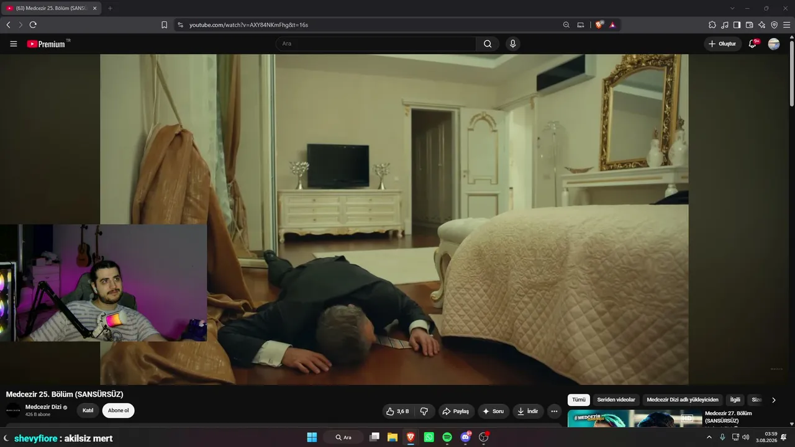This screenshot has width=795, height=447.
Task: Open a new browser tab
Action: [110, 8]
